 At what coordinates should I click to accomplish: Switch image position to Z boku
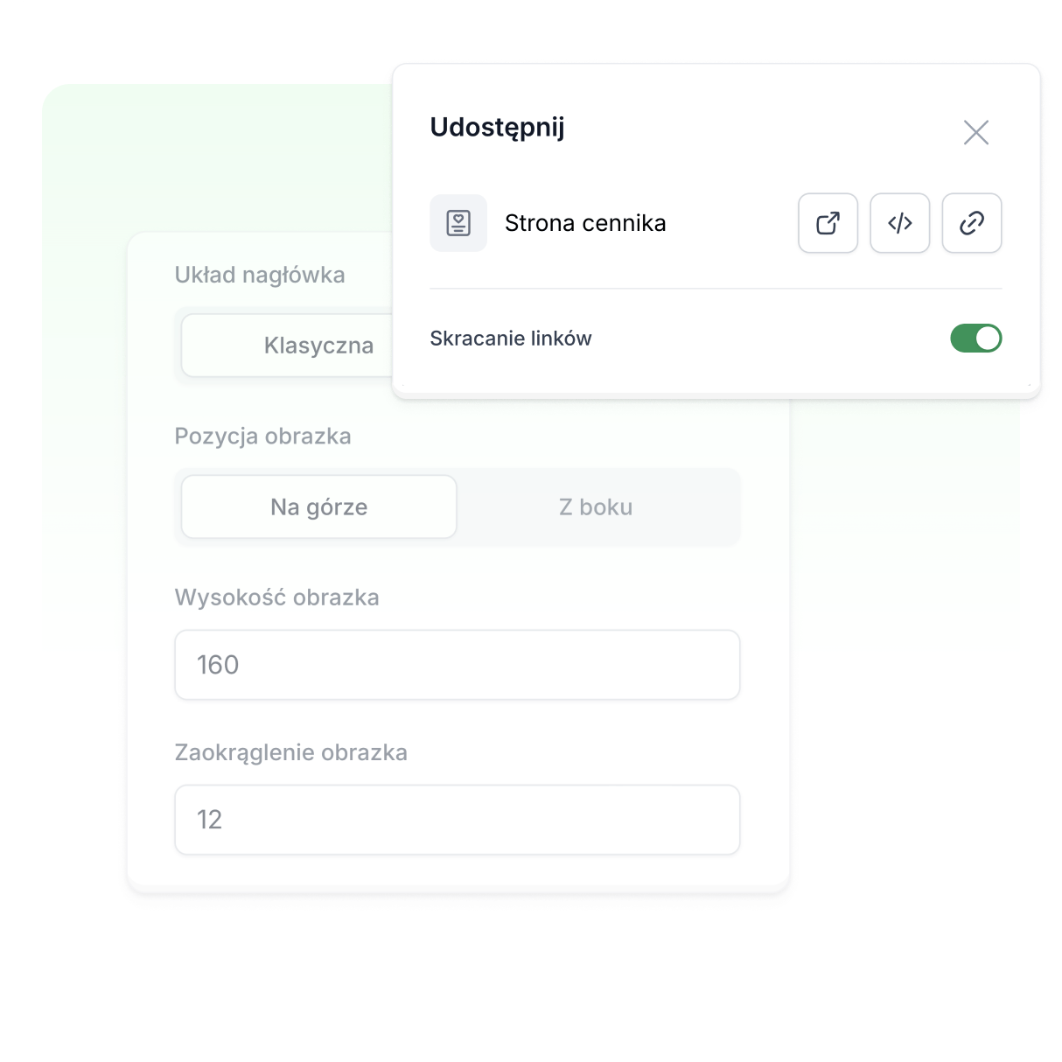point(596,507)
